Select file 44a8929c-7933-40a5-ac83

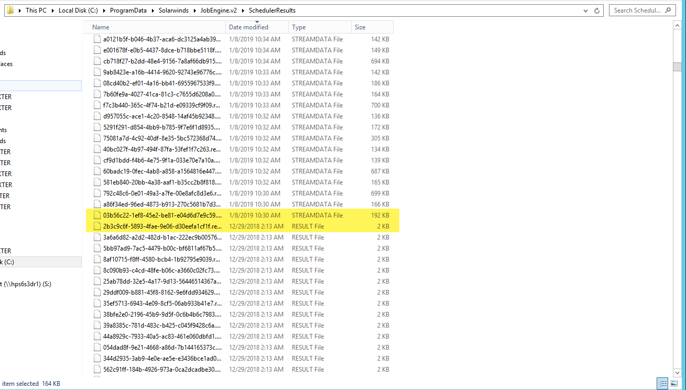[x=162, y=336]
